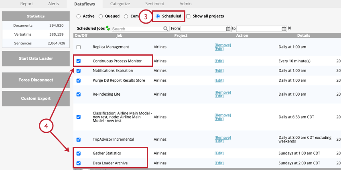
Task: Switch to the Report tab
Action: (26, 4)
